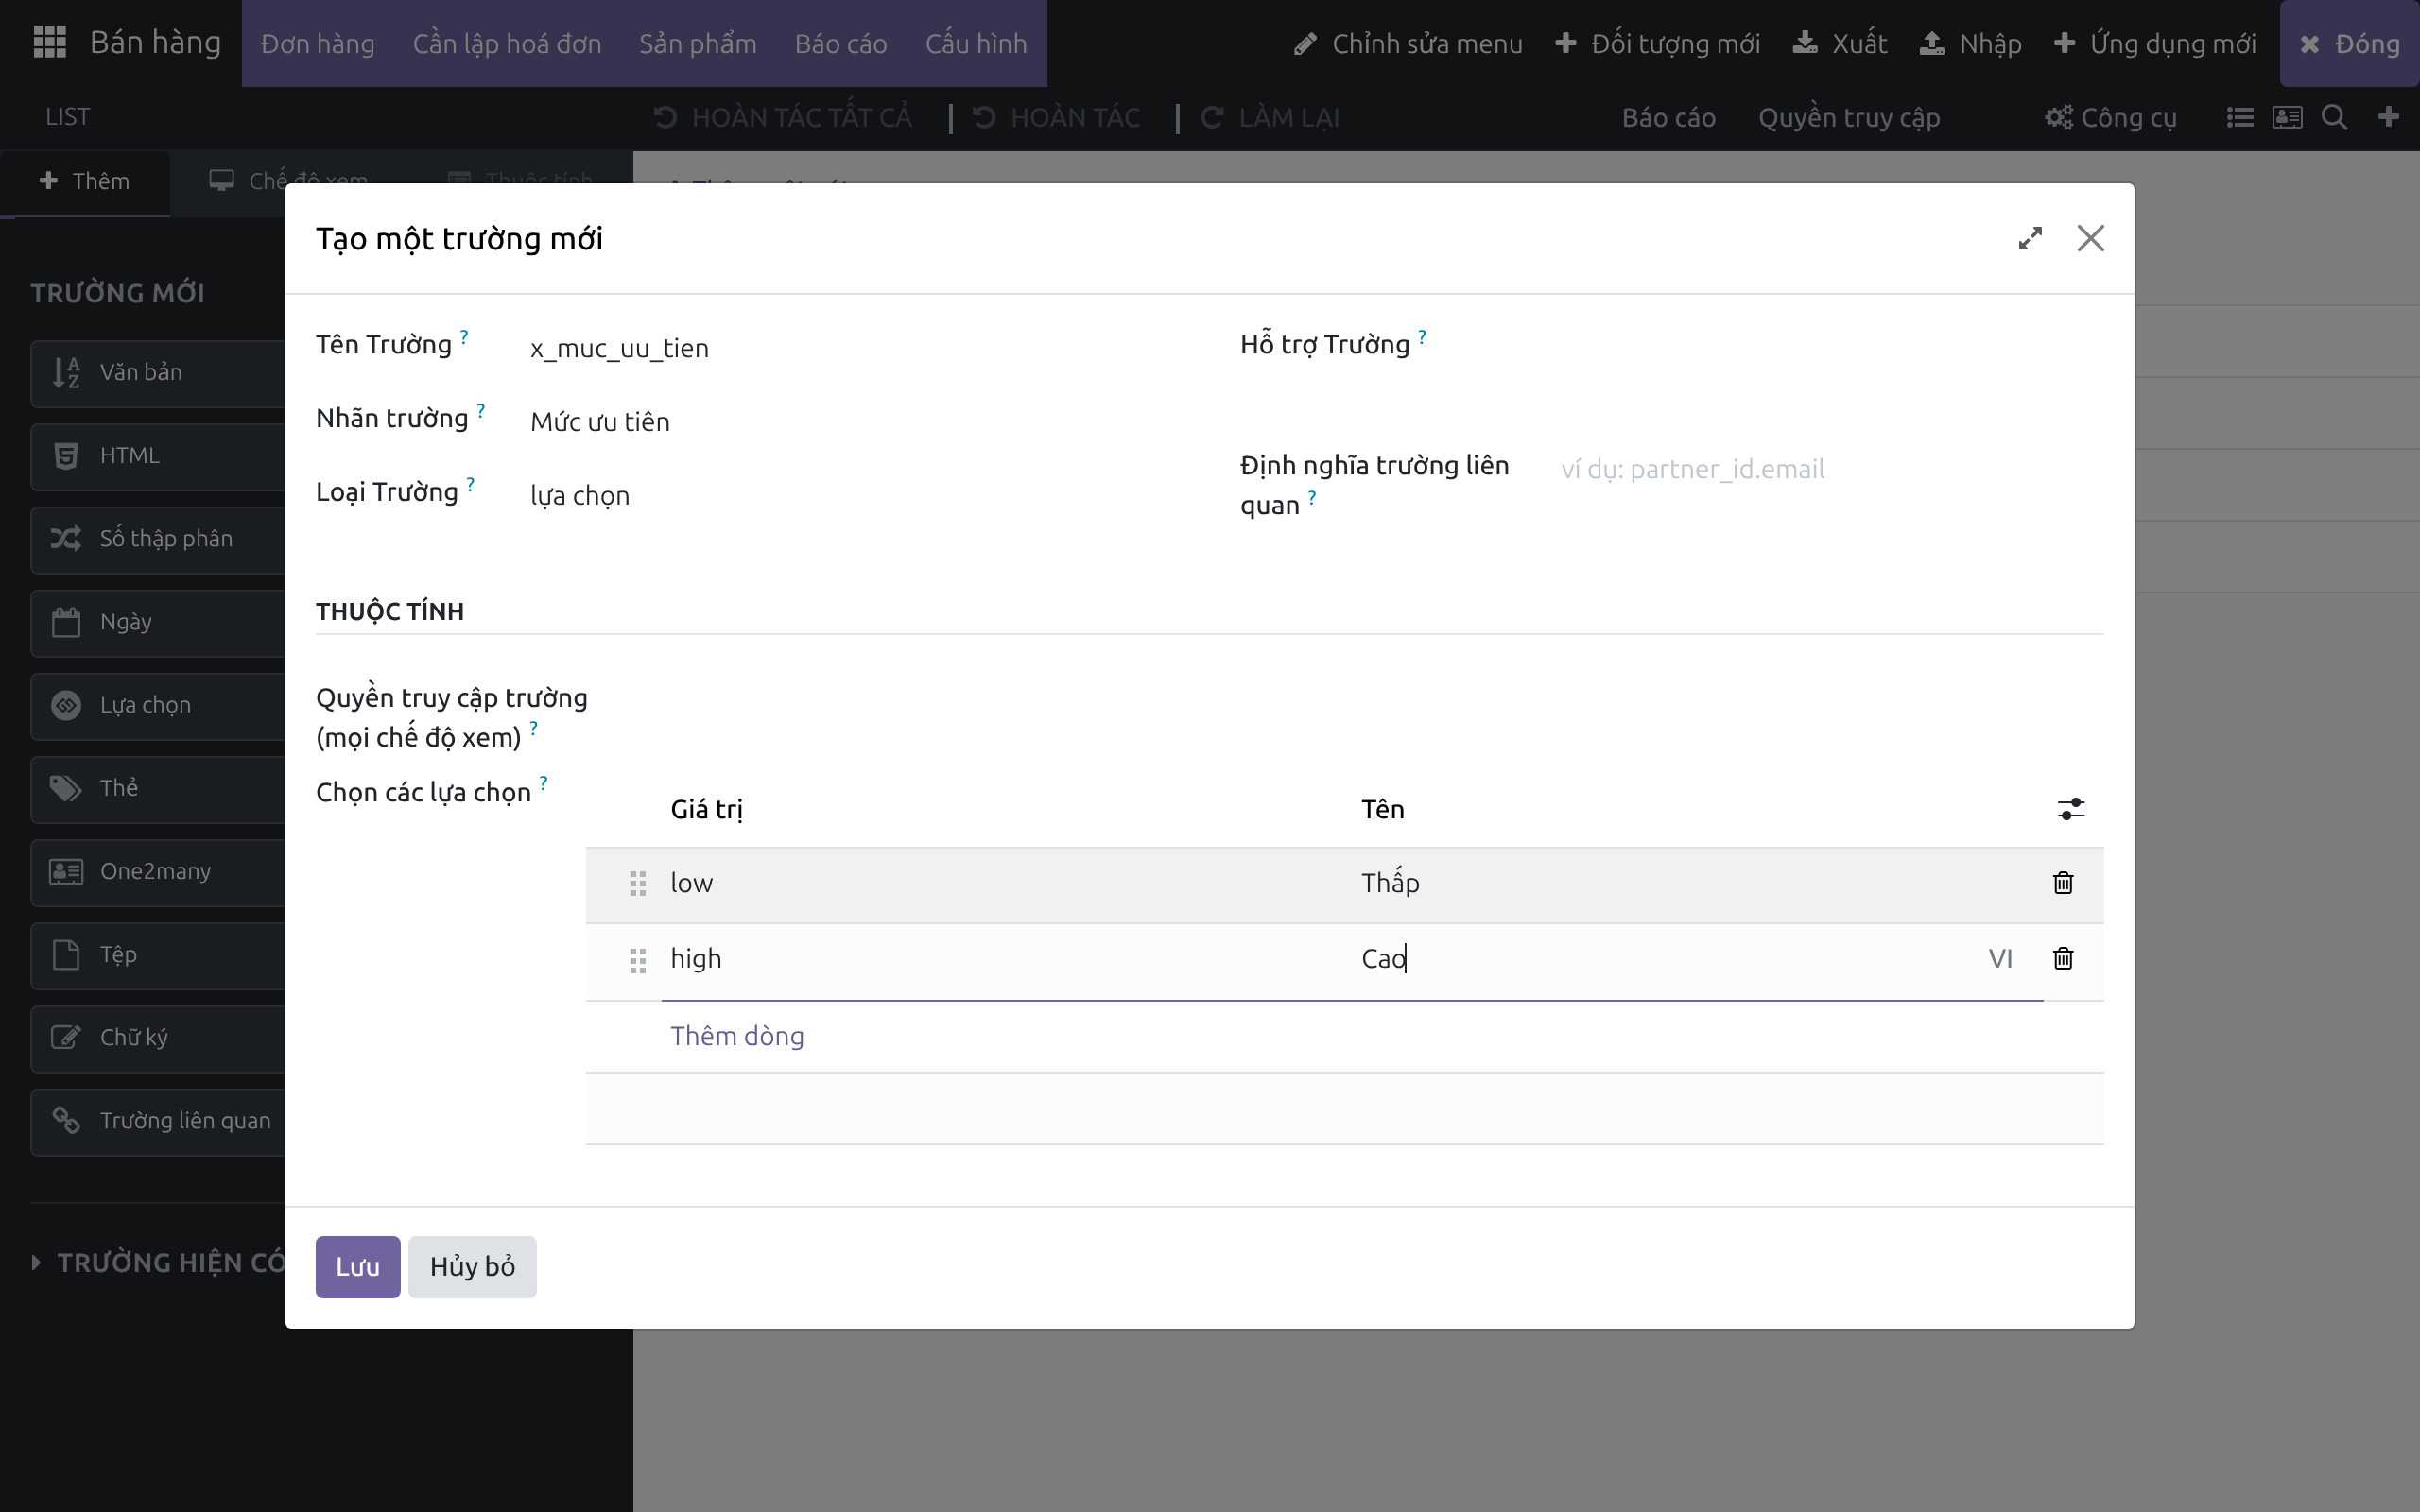
Task: Save the new field with Lưu
Action: point(358,1266)
